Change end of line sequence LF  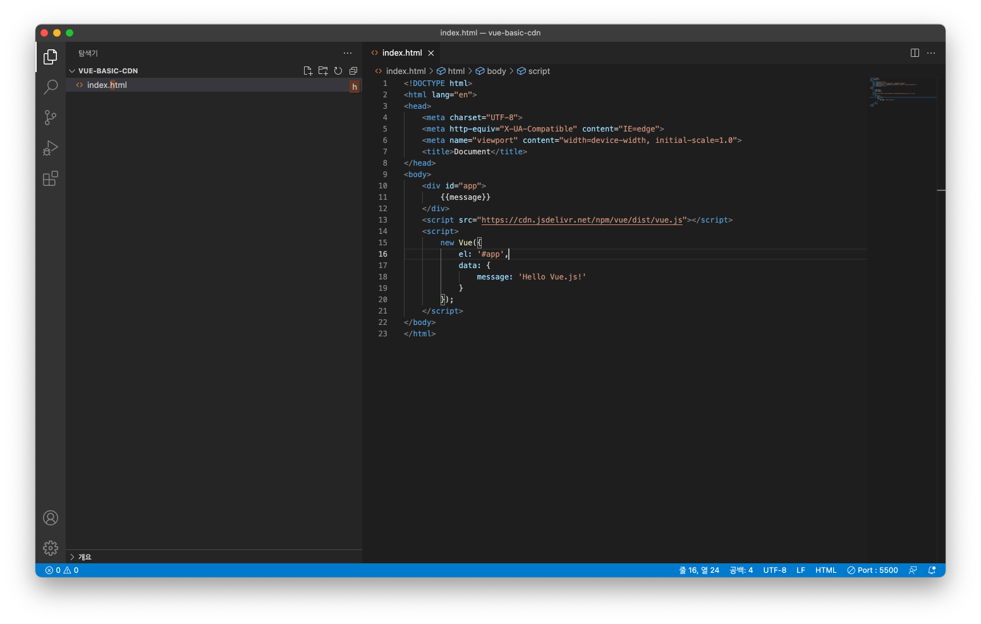(801, 570)
